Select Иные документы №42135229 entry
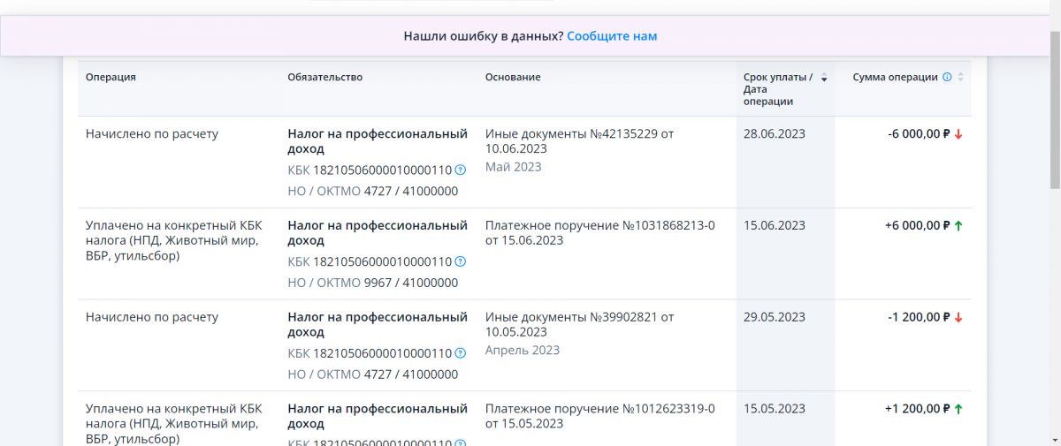The width and height of the screenshot is (1061, 446). 579,140
